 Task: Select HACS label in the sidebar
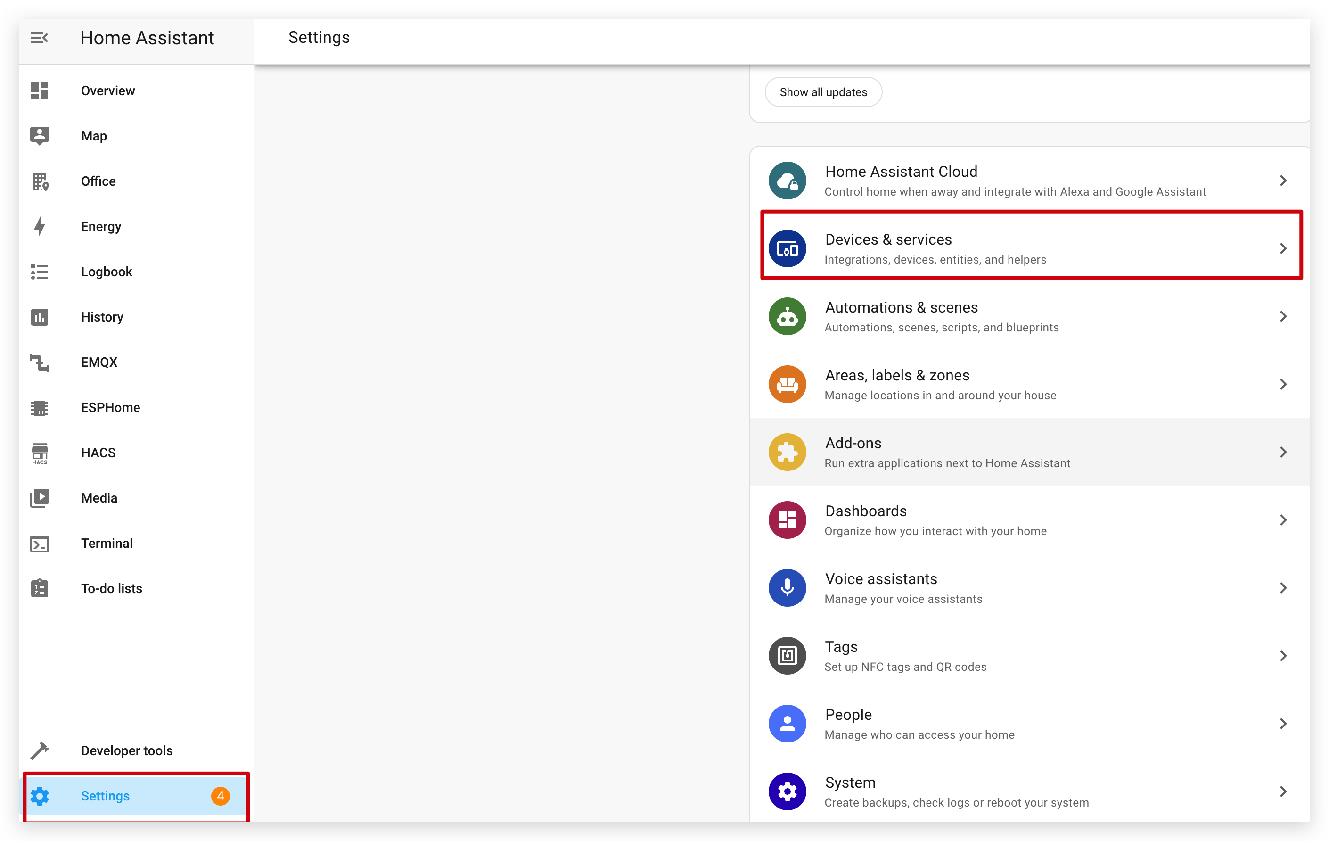98,453
